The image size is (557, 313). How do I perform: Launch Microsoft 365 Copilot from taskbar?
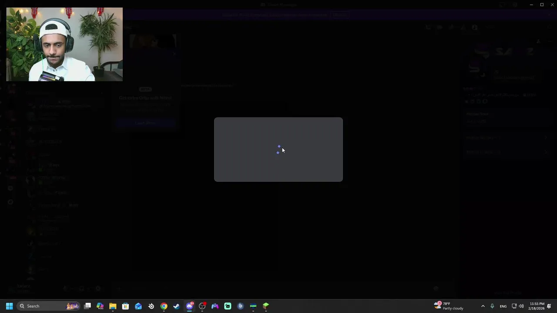pyautogui.click(x=100, y=306)
